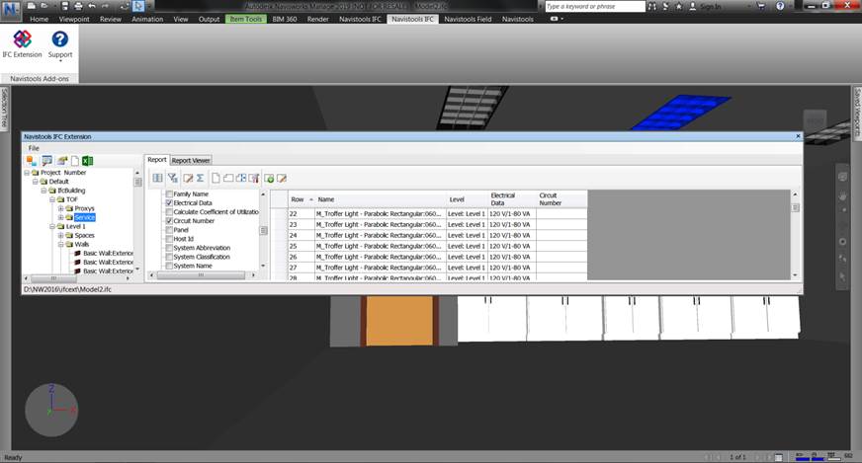Click the columns layout icon in Report toolbar

pos(157,178)
